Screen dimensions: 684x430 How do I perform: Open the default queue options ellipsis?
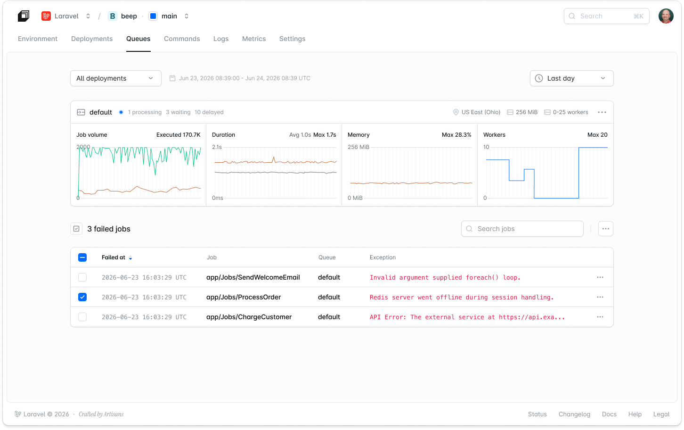pos(602,112)
